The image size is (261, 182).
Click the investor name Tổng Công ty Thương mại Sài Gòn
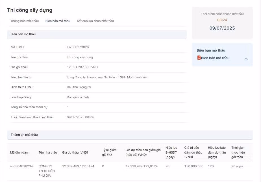point(107,77)
